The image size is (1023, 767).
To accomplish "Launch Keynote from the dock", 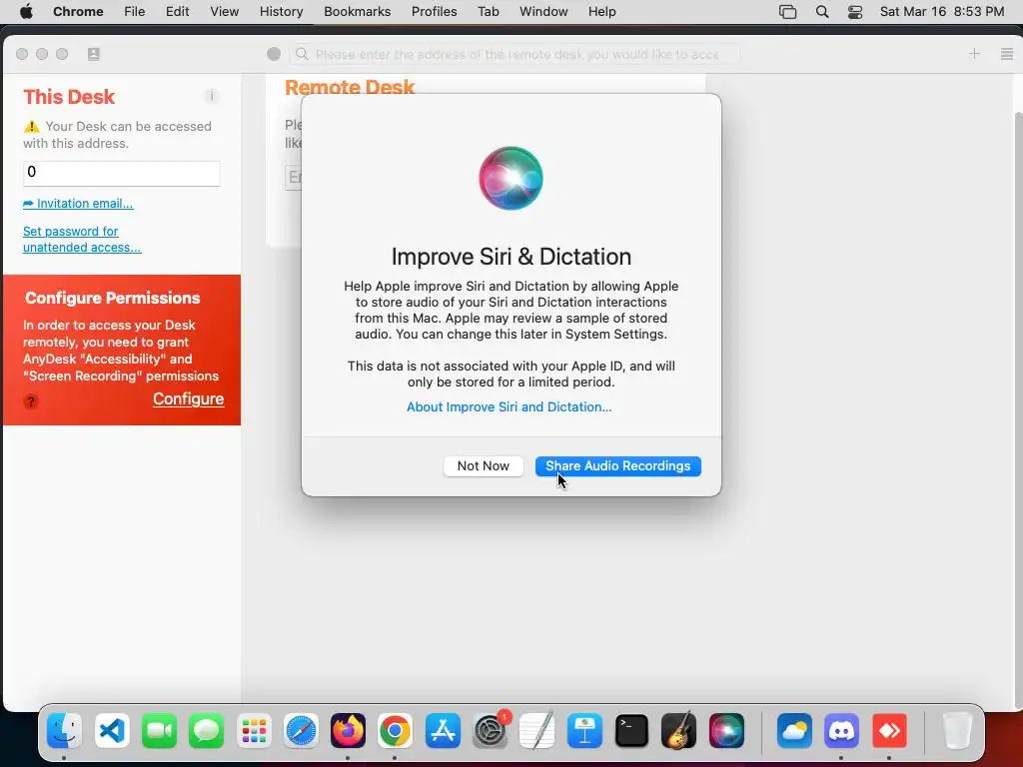I will [584, 730].
